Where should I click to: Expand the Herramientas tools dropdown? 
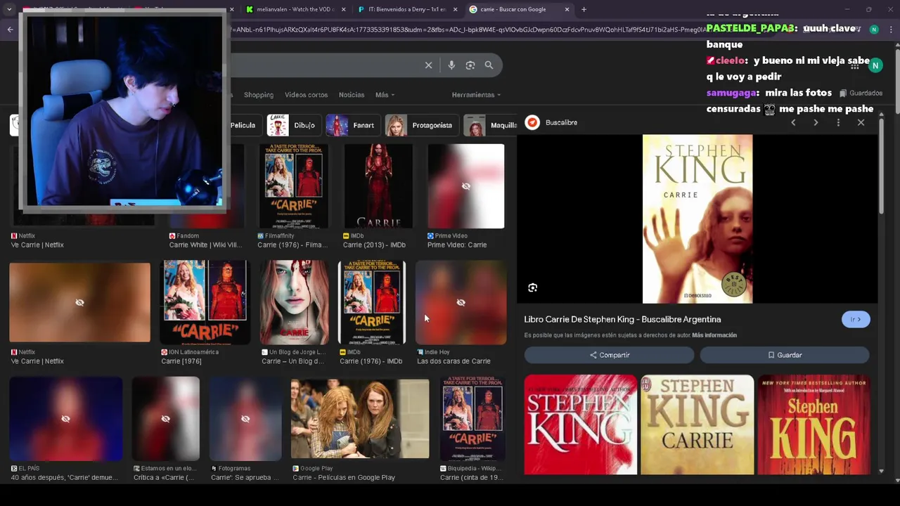[476, 95]
